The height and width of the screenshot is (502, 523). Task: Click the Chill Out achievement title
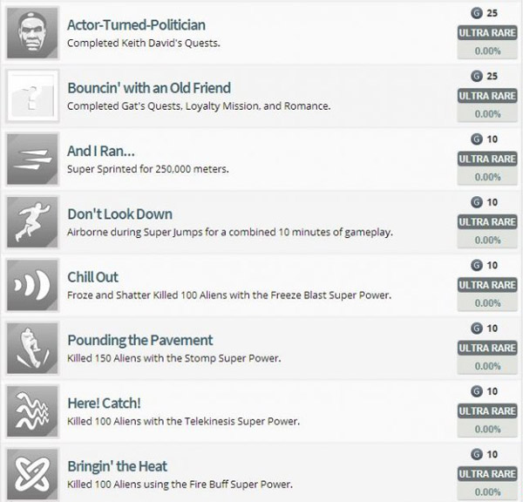[x=92, y=277]
